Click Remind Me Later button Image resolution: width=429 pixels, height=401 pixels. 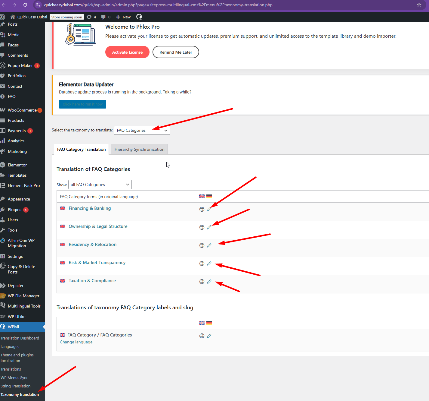coord(176,52)
